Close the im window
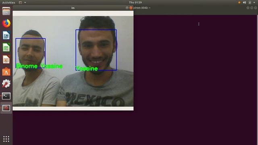The height and width of the screenshot is (145, 258). coord(131,8)
